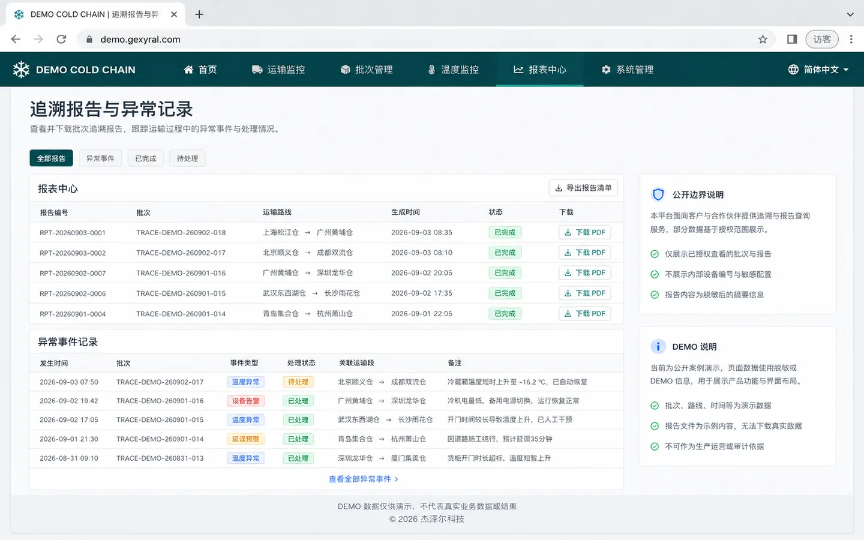864x540 pixels.
Task: Click the lock icon in the address bar
Action: [x=89, y=39]
